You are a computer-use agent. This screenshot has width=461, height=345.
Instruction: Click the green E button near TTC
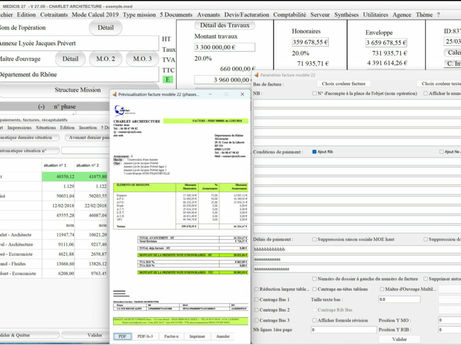coord(167,79)
